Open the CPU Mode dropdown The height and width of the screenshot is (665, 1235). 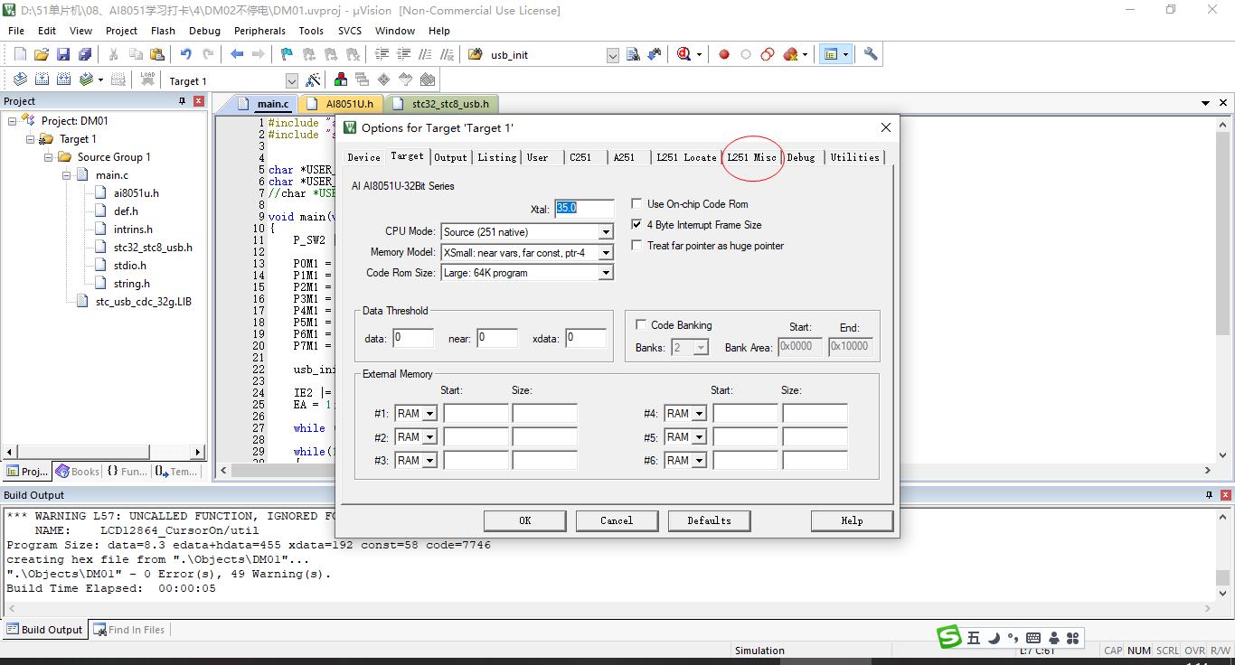coord(605,232)
